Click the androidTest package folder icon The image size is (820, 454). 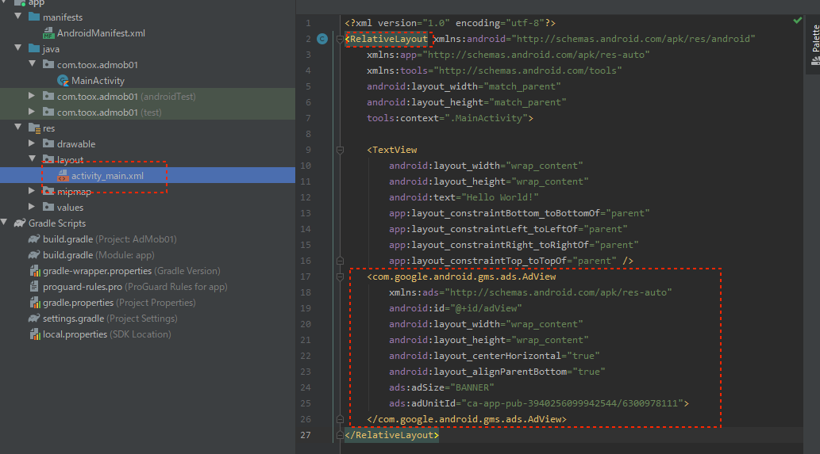48,96
